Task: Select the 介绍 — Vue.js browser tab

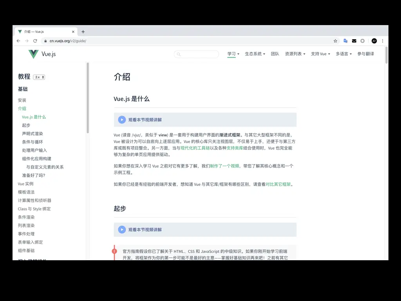Action: 45,32
